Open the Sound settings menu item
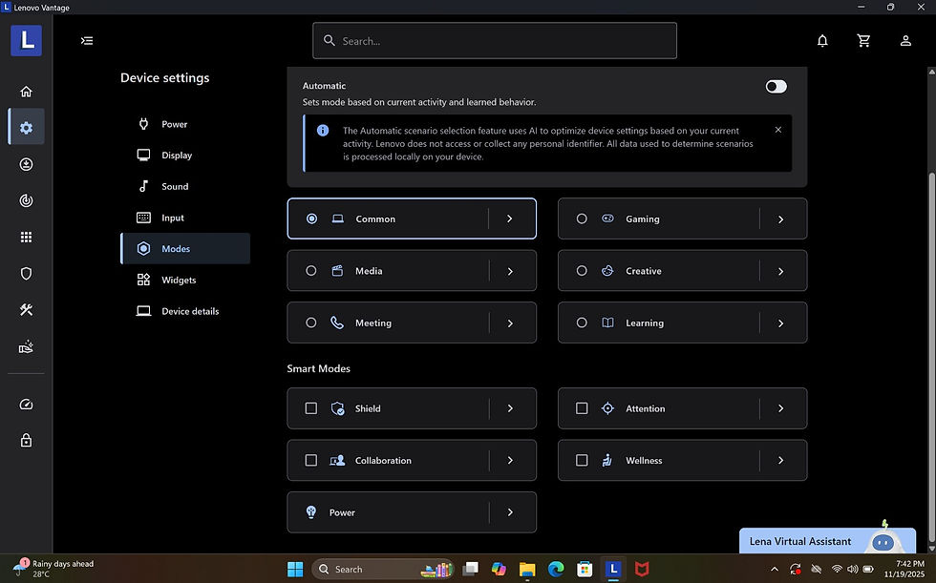Image resolution: width=936 pixels, height=583 pixels. click(185, 187)
